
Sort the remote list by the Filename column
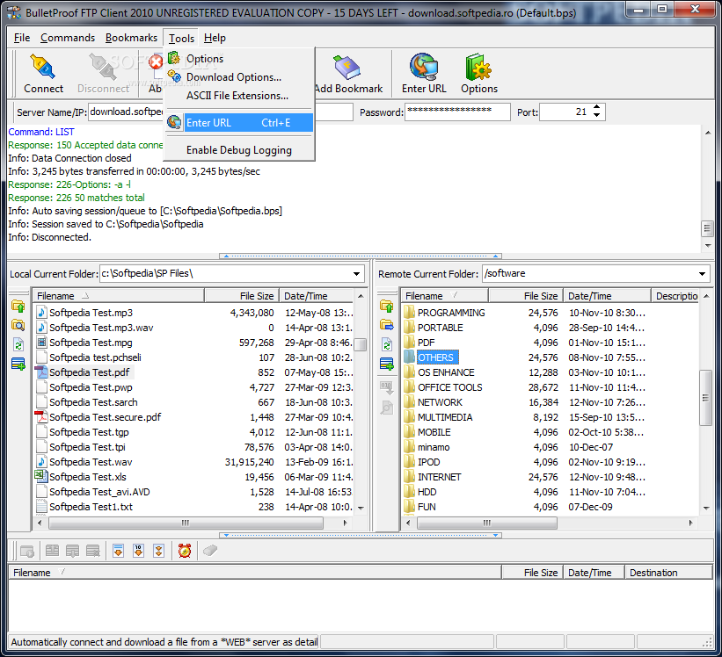(x=445, y=296)
